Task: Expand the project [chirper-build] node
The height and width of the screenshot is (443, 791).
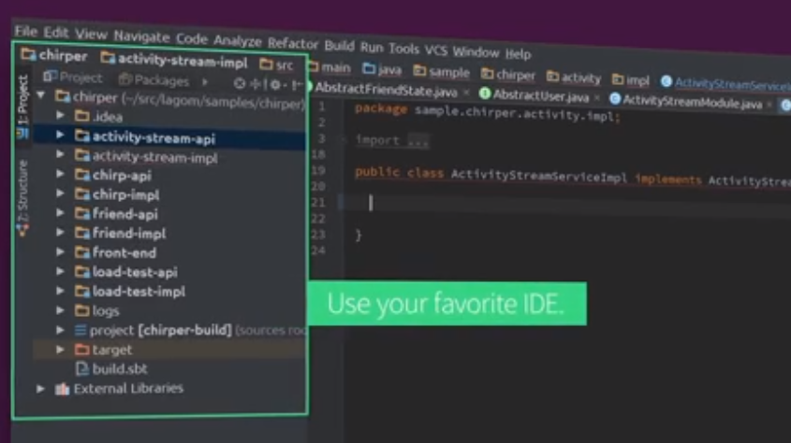Action: (x=60, y=330)
